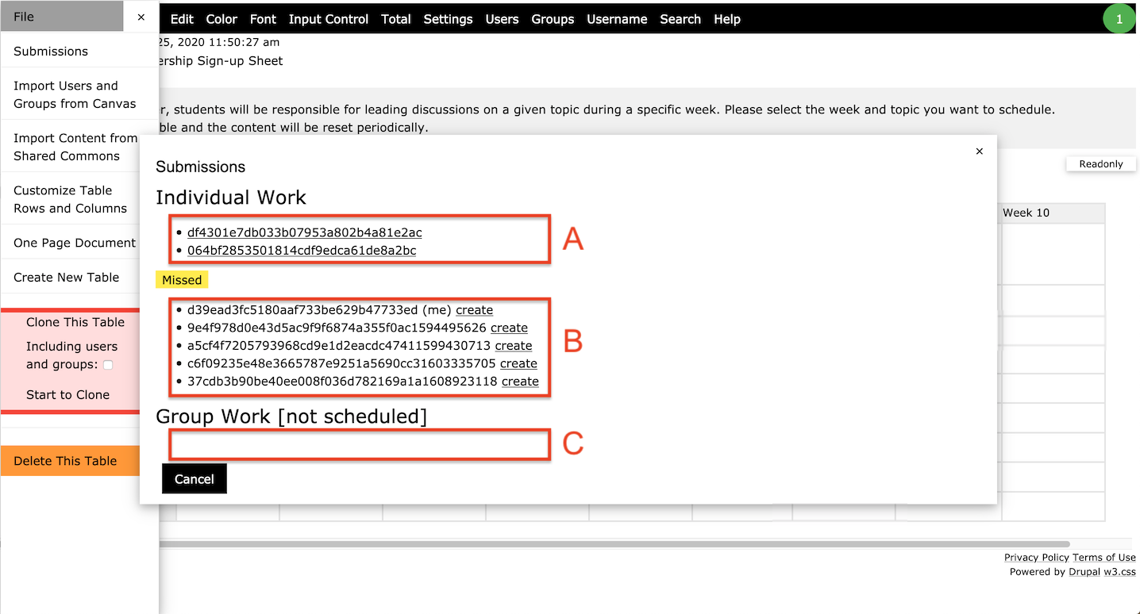Open the Terms of Use link
This screenshot has height=614, width=1140.
[1104, 558]
